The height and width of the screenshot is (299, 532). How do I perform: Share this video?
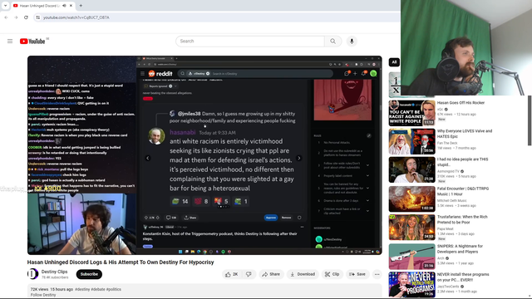271,274
